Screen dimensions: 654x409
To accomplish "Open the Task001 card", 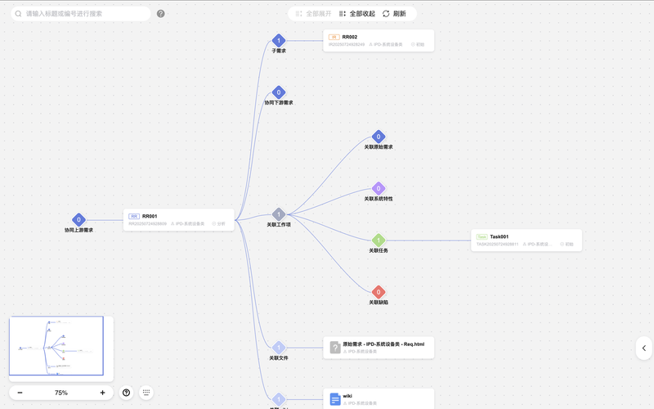I will (526, 240).
